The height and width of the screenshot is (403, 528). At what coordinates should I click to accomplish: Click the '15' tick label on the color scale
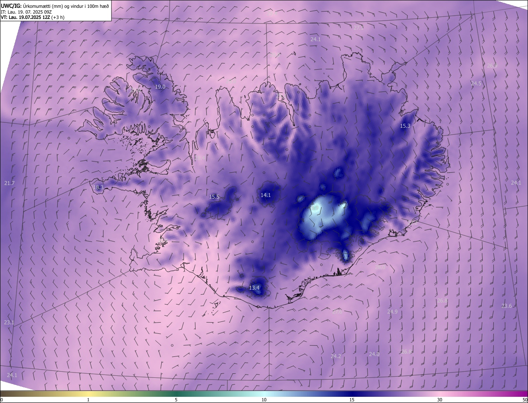(x=352, y=400)
